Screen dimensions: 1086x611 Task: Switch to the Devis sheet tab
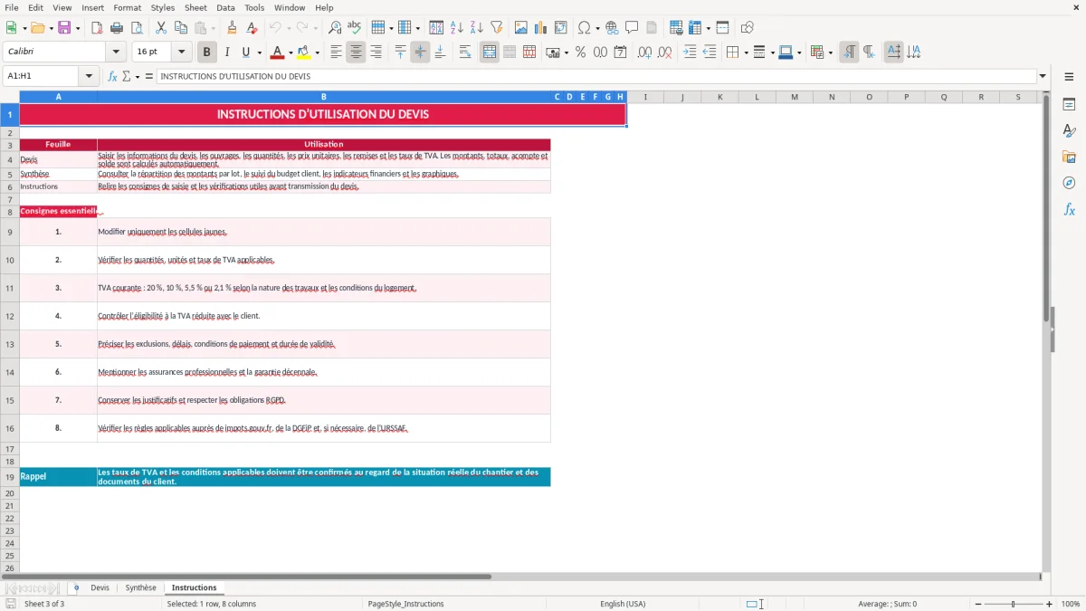click(x=100, y=588)
